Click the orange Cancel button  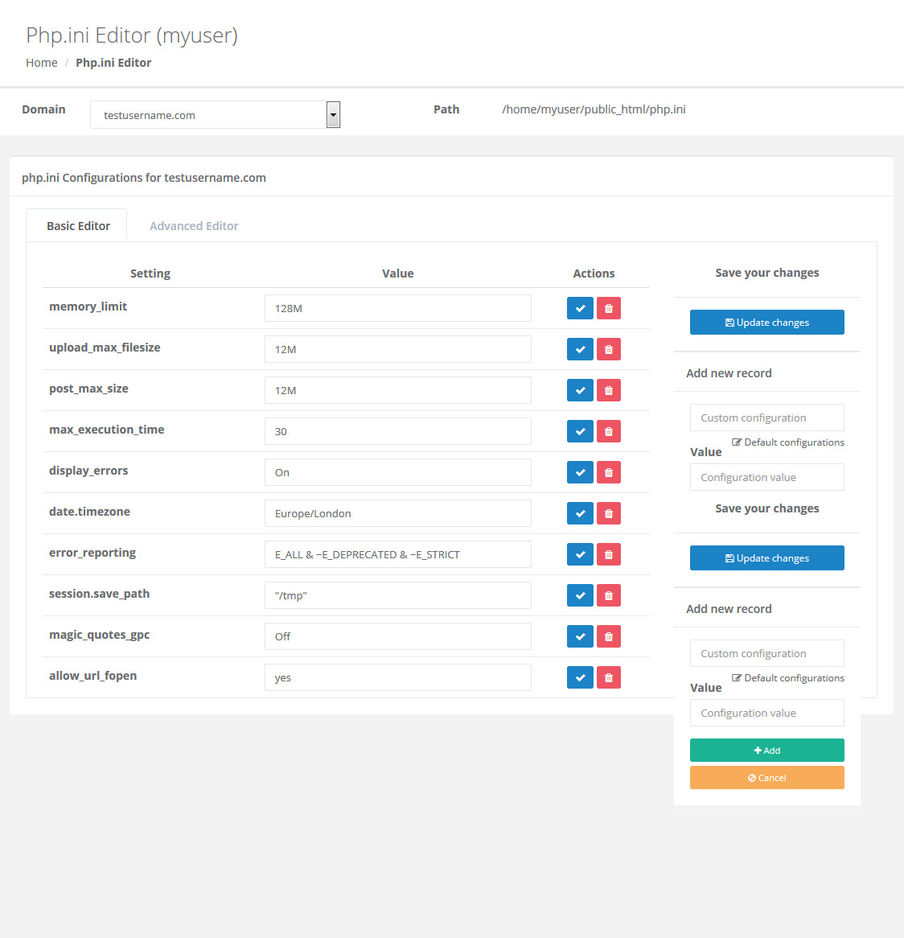point(767,778)
